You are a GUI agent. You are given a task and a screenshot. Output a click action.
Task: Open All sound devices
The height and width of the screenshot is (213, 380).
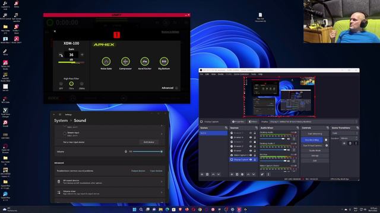(x=110, y=182)
